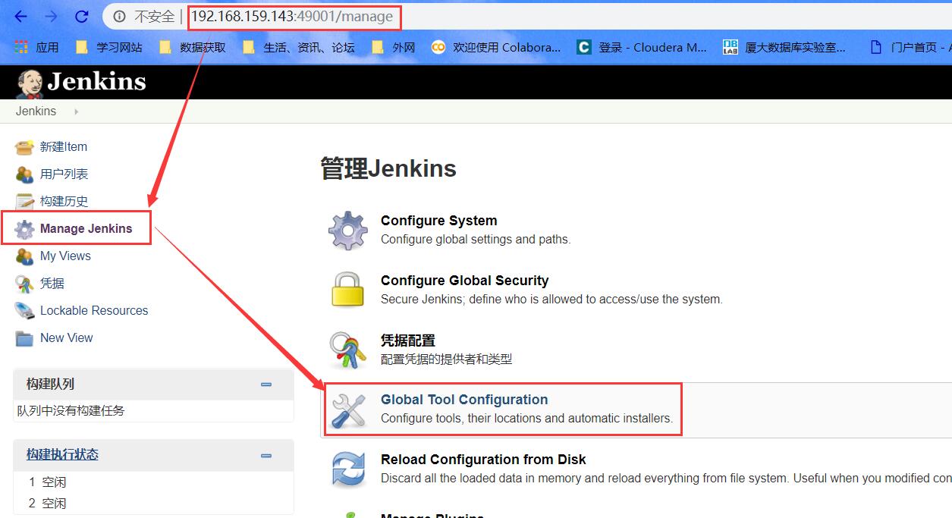952x518 pixels.
Task: Open 凭据配置 settings
Action: pyautogui.click(x=408, y=341)
